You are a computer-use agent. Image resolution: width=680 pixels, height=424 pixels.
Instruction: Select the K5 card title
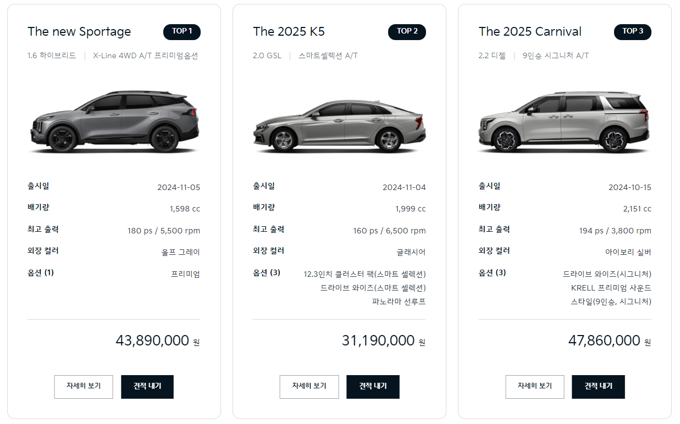pyautogui.click(x=289, y=32)
